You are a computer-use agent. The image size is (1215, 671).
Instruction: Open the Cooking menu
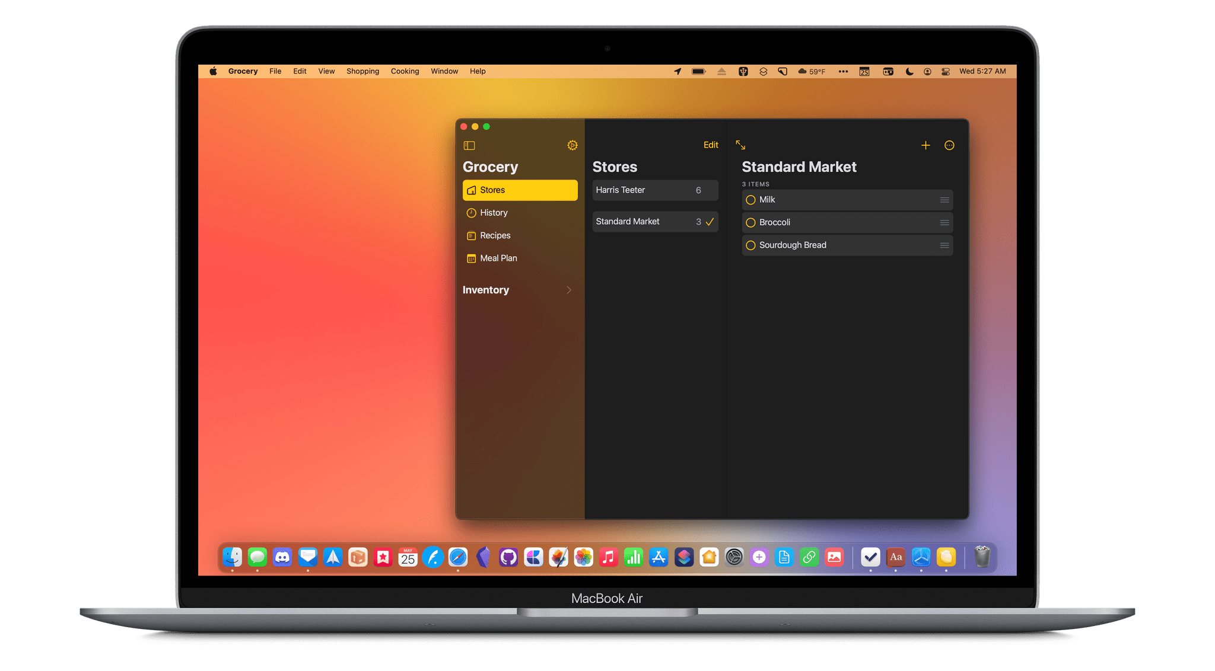coord(405,71)
